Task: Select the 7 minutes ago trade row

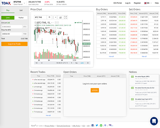Action: click(x=46, y=112)
